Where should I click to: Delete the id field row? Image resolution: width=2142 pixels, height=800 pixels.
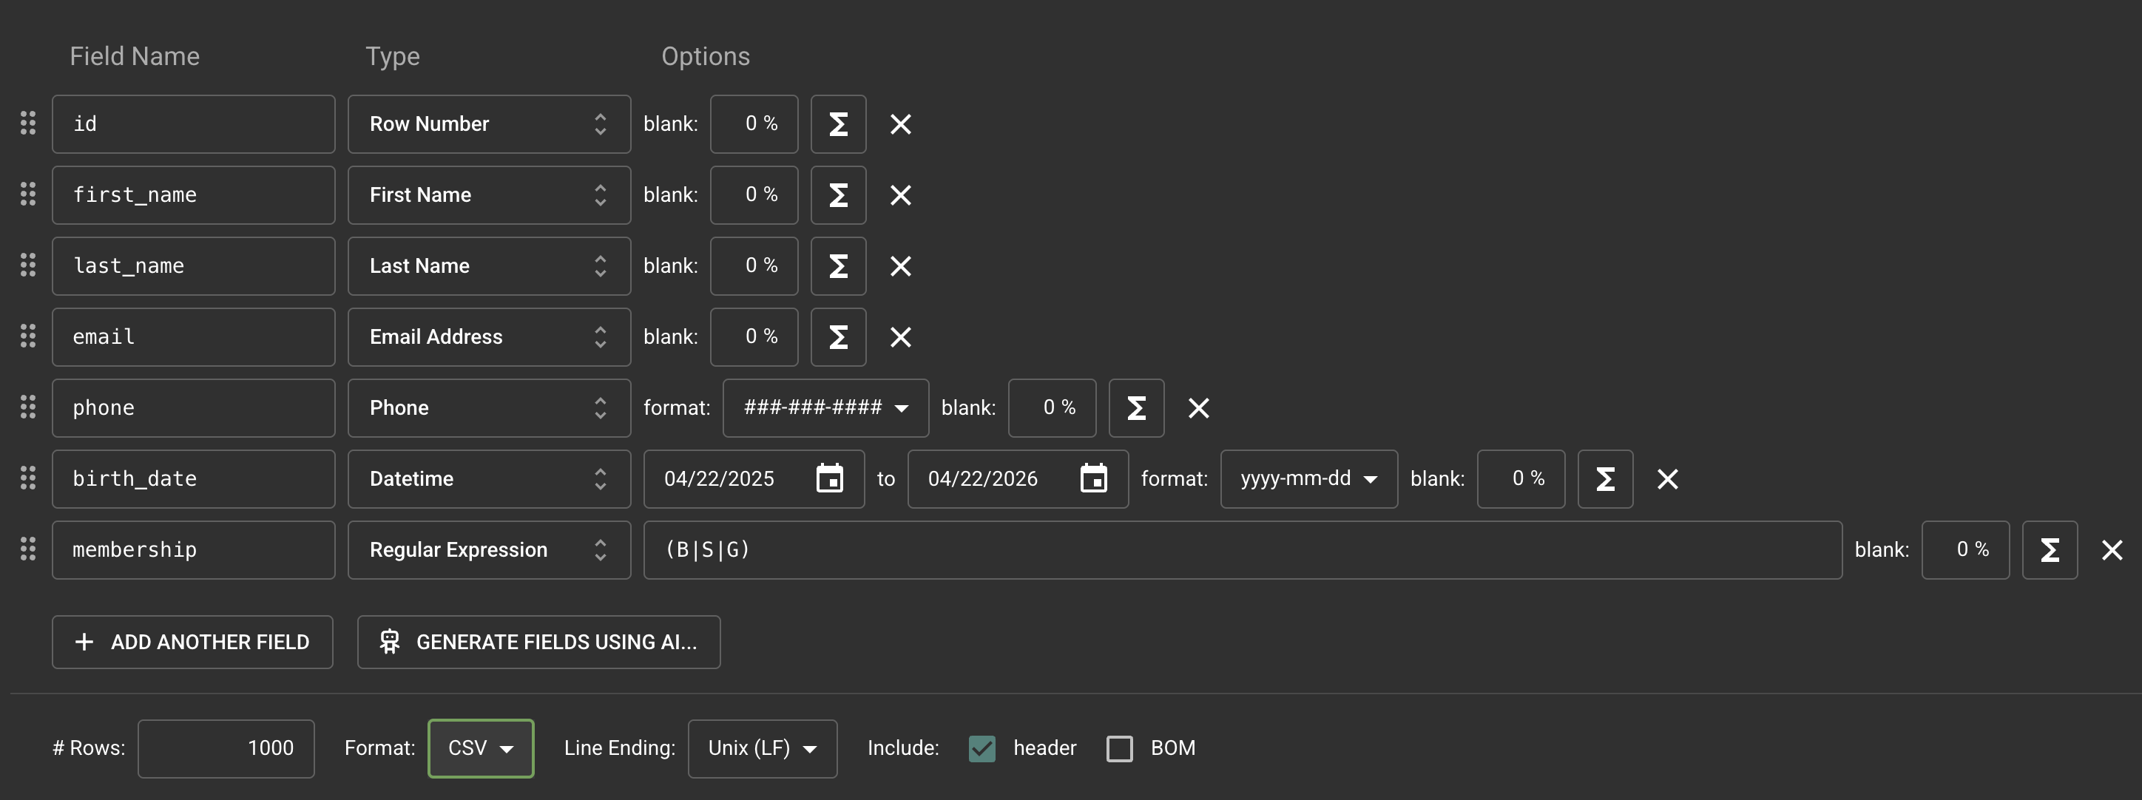(x=901, y=124)
